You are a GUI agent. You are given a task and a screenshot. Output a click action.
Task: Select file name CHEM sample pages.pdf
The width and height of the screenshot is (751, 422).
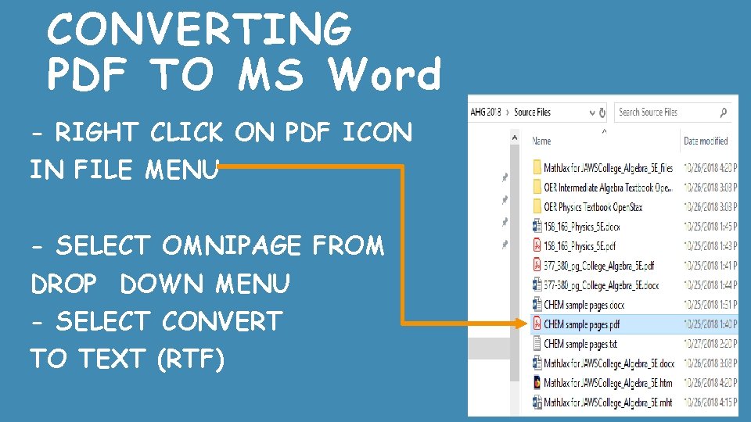point(581,324)
